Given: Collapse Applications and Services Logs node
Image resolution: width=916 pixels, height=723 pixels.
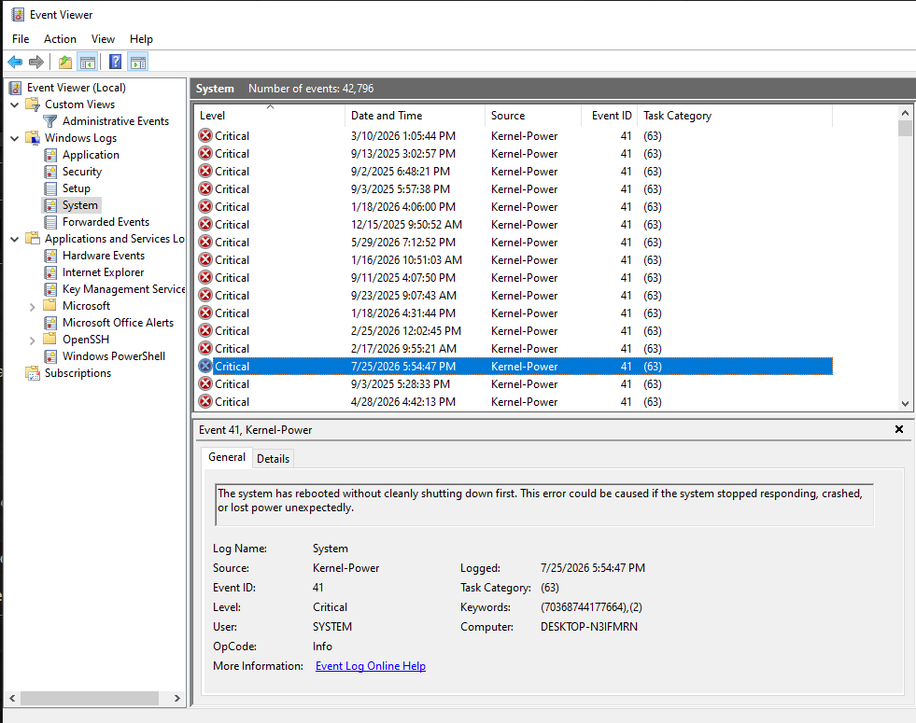Looking at the screenshot, I should click(x=15, y=239).
